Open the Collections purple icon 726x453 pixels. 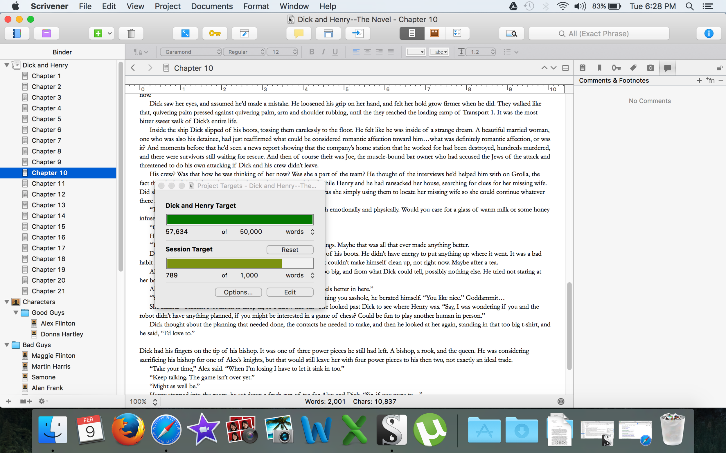46,33
